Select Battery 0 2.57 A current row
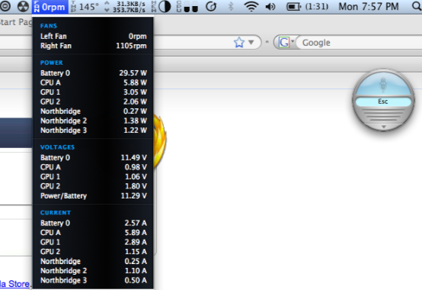 (x=93, y=223)
